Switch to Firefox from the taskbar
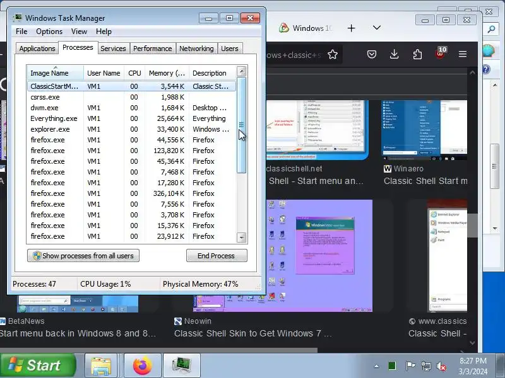505x378 pixels. (143, 366)
